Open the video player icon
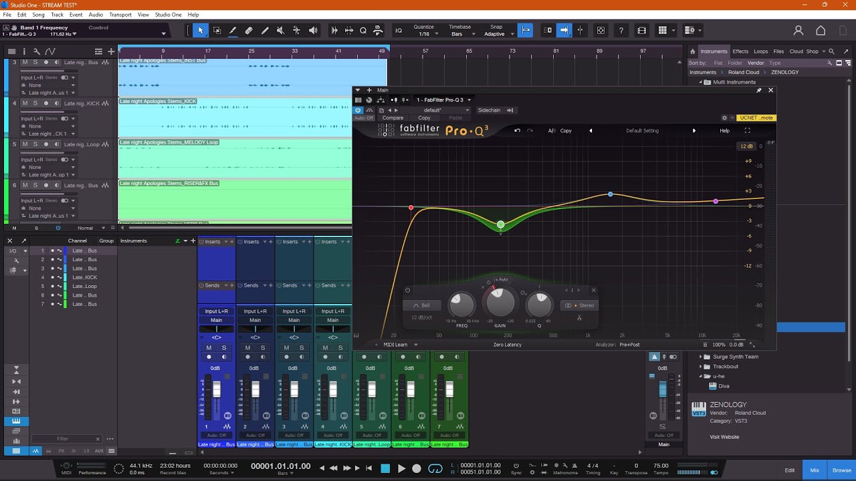The height and width of the screenshot is (481, 856). [642, 30]
